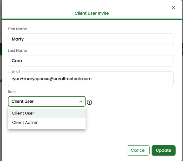Click the Client User Invite title
This screenshot has width=183, height=161.
91,13
